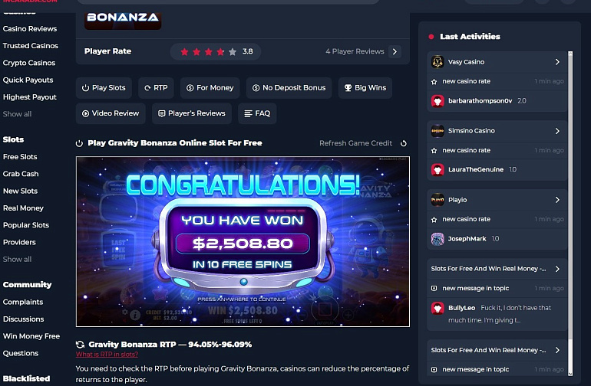This screenshot has width=591, height=386.
Task: Open the Big Wins section
Action: click(365, 88)
